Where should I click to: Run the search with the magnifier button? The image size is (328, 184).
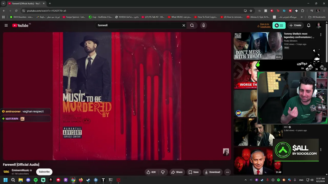(192, 25)
